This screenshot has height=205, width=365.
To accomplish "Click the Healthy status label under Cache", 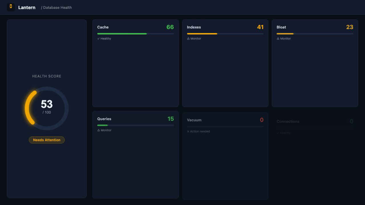I will point(106,38).
